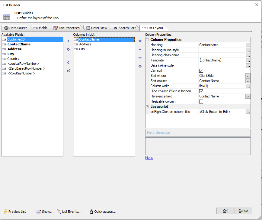Open ellipsis editor for Data in-line style
The image size is (262, 220).
click(248, 65)
